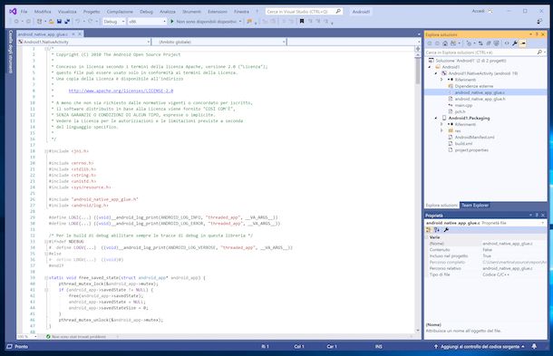The image size is (553, 356).
Task: Pin the android_native_app_glue.c editor tab
Action: pos(73,34)
